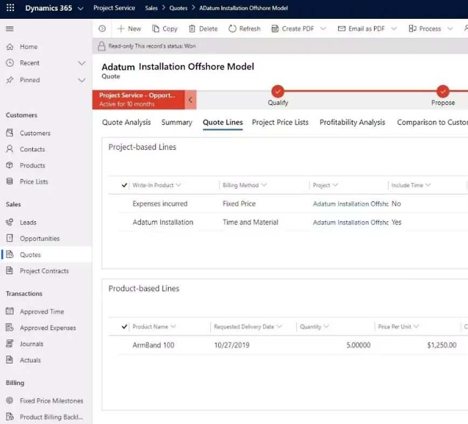The image size is (468, 424).
Task: Expand the Pinned section chevron
Action: (x=81, y=80)
